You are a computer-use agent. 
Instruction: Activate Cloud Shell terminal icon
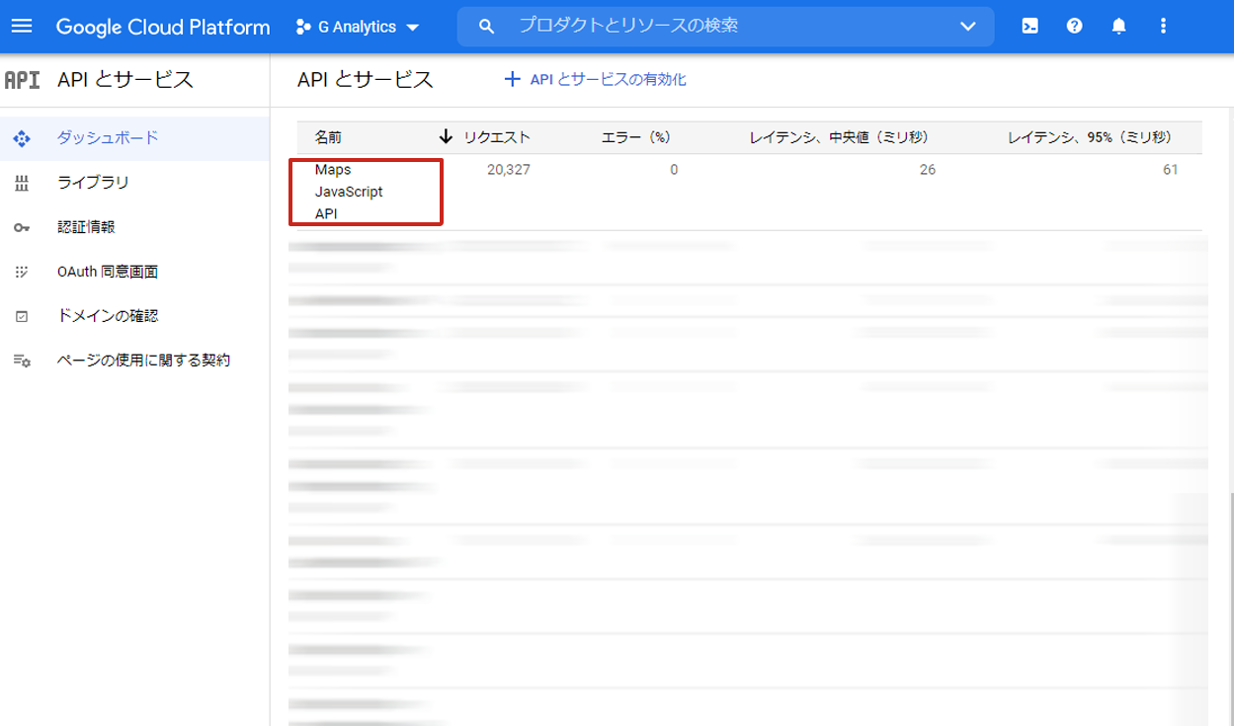pos(1029,27)
